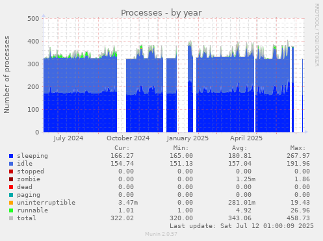323x241 pixels.
Task: Click the paging legend color swatch
Action: 11,195
